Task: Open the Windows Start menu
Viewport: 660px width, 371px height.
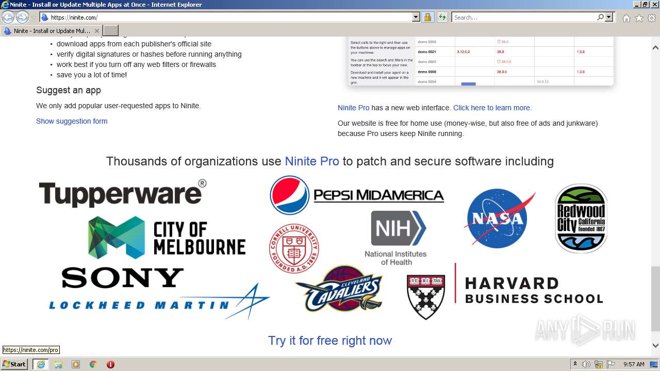Action: tap(14, 364)
